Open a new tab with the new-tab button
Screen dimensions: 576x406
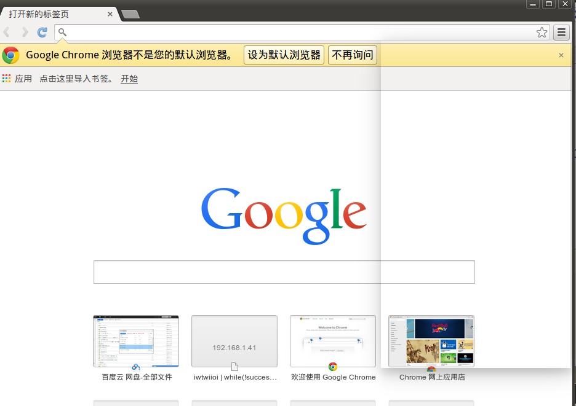tap(130, 14)
